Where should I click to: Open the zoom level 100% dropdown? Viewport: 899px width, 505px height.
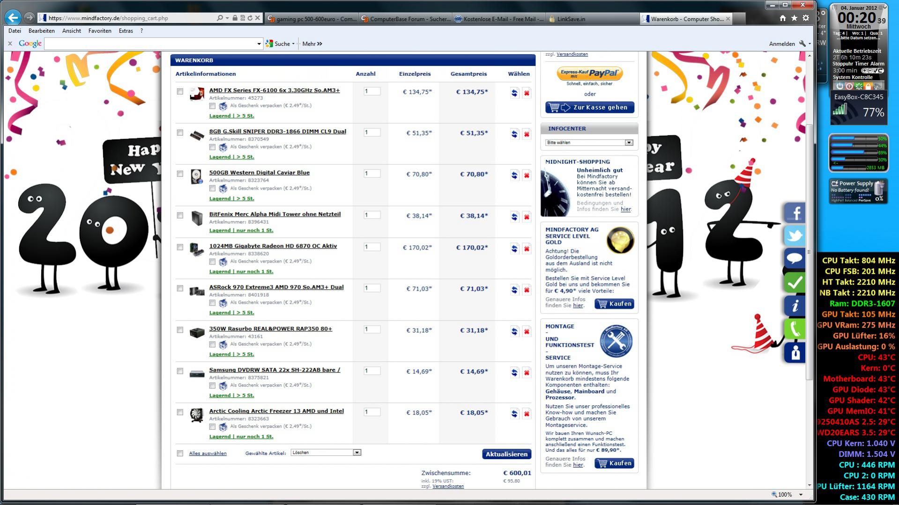(801, 495)
